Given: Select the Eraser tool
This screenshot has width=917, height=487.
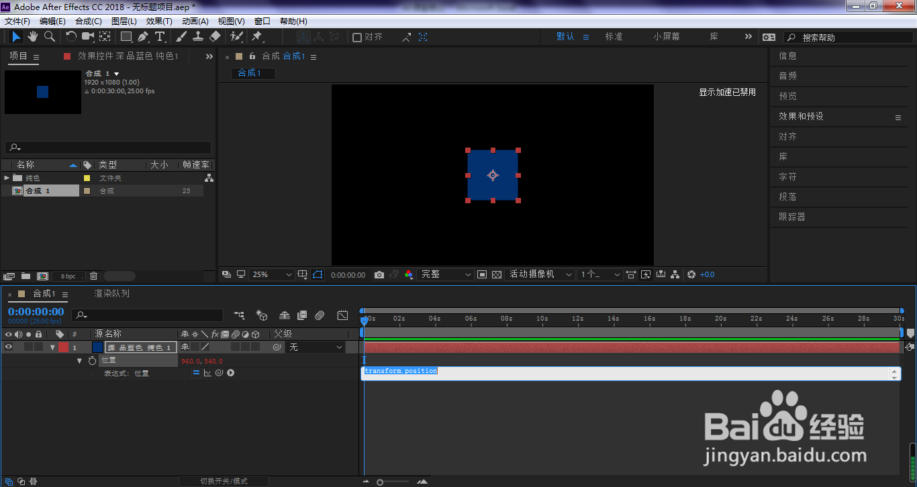Looking at the screenshot, I should (x=215, y=36).
